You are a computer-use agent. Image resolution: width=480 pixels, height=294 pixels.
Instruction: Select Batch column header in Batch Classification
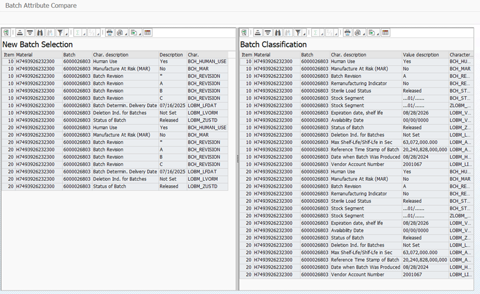314,55
